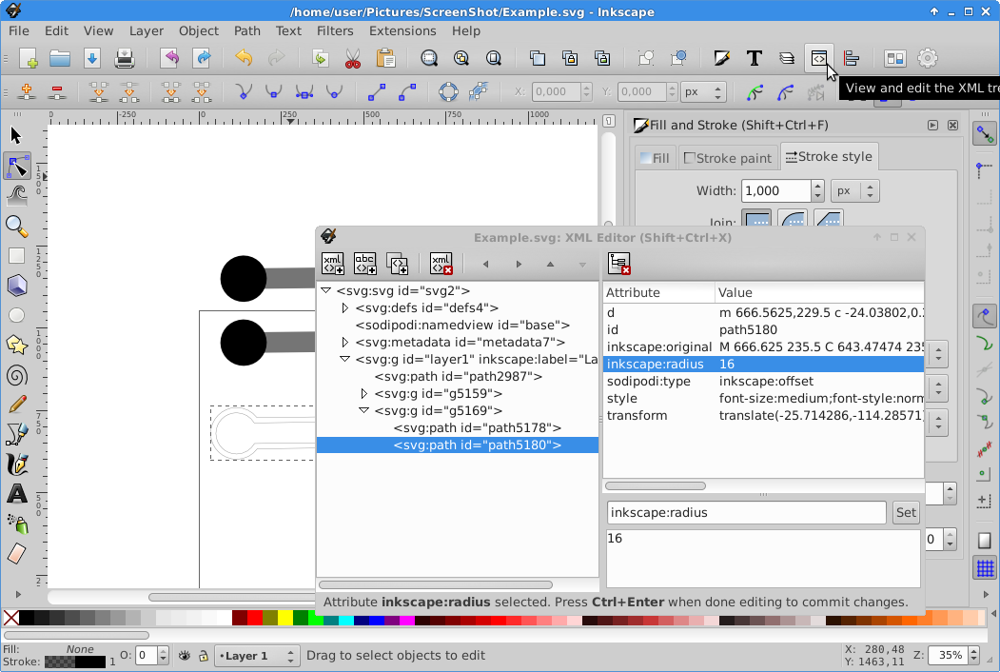Image resolution: width=1000 pixels, height=672 pixels.
Task: Select the Rectangle tool
Action: coord(16,256)
